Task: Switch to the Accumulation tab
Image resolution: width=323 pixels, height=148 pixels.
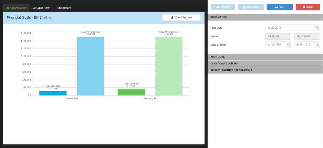Action: point(16,8)
